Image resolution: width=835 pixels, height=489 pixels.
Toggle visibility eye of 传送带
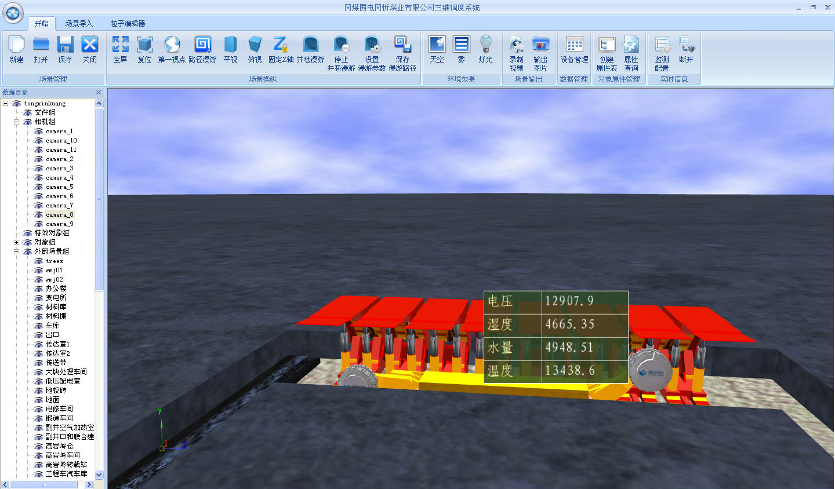click(38, 363)
